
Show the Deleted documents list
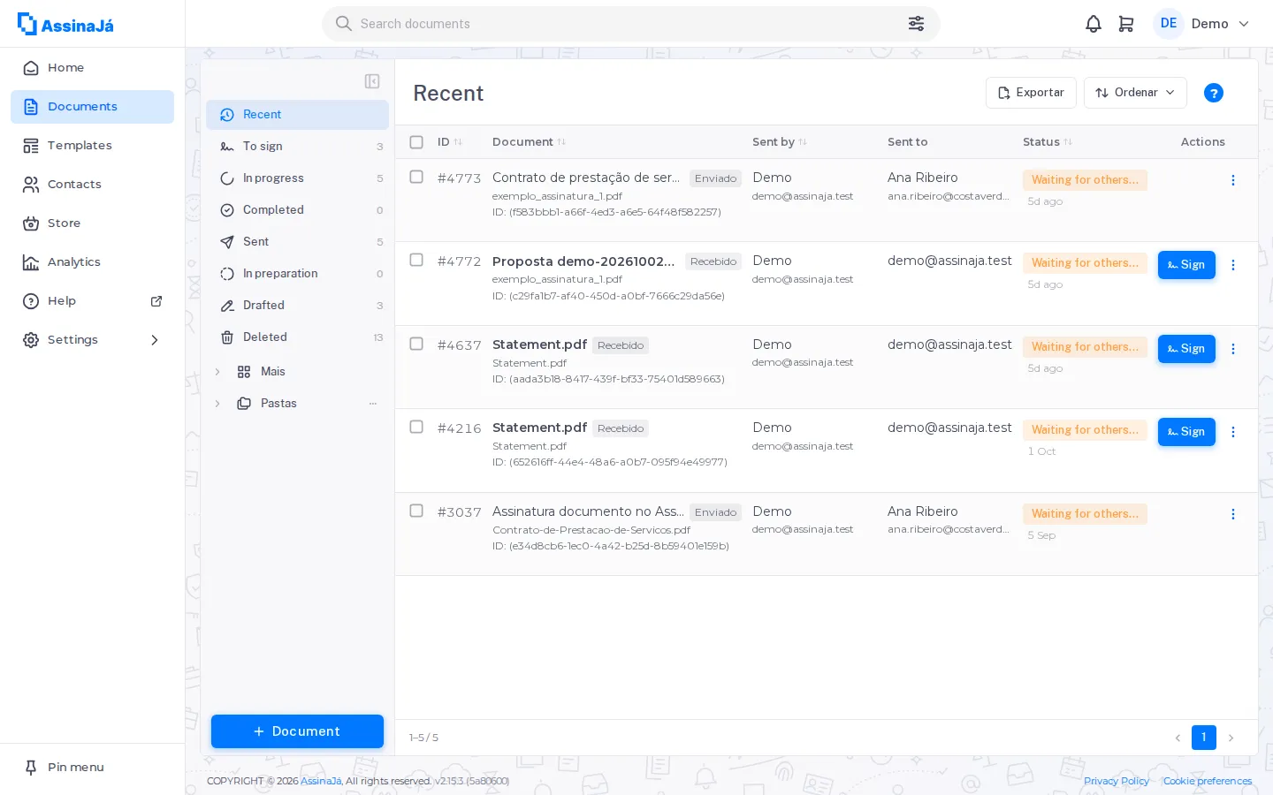point(298,337)
